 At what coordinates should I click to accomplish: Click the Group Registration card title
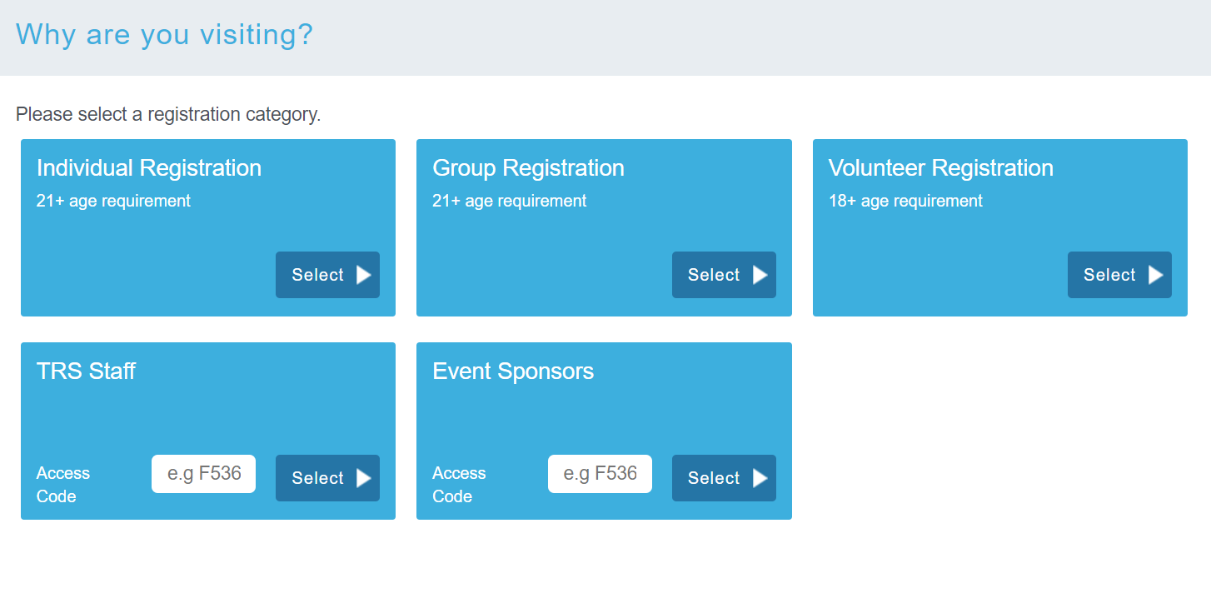click(x=528, y=168)
